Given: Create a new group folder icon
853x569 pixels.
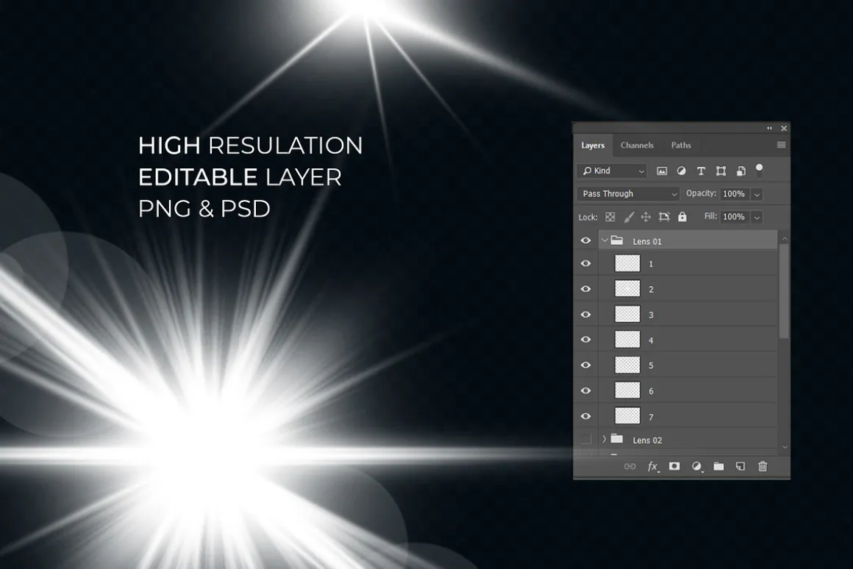Looking at the screenshot, I should pyautogui.click(x=718, y=466).
